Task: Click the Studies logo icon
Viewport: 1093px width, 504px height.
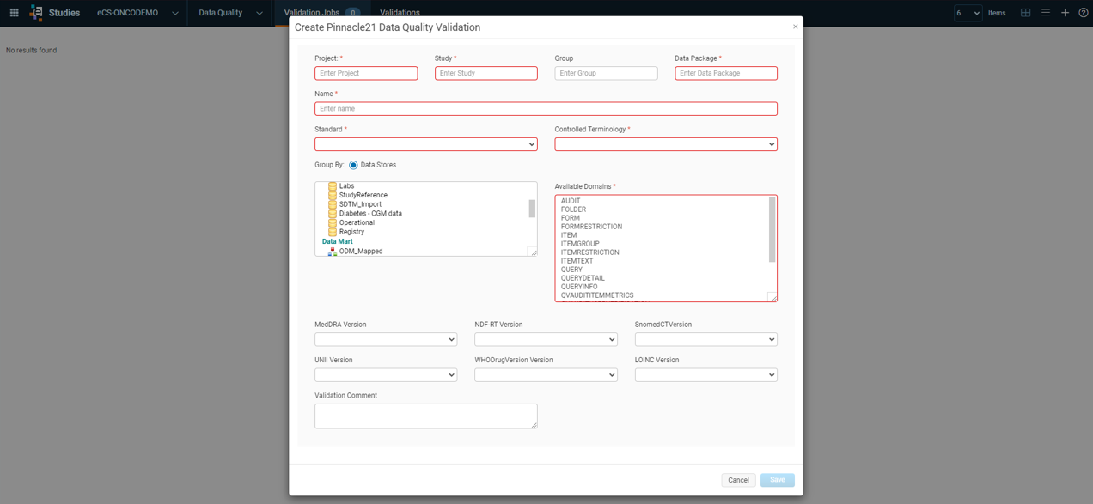Action: click(x=36, y=13)
